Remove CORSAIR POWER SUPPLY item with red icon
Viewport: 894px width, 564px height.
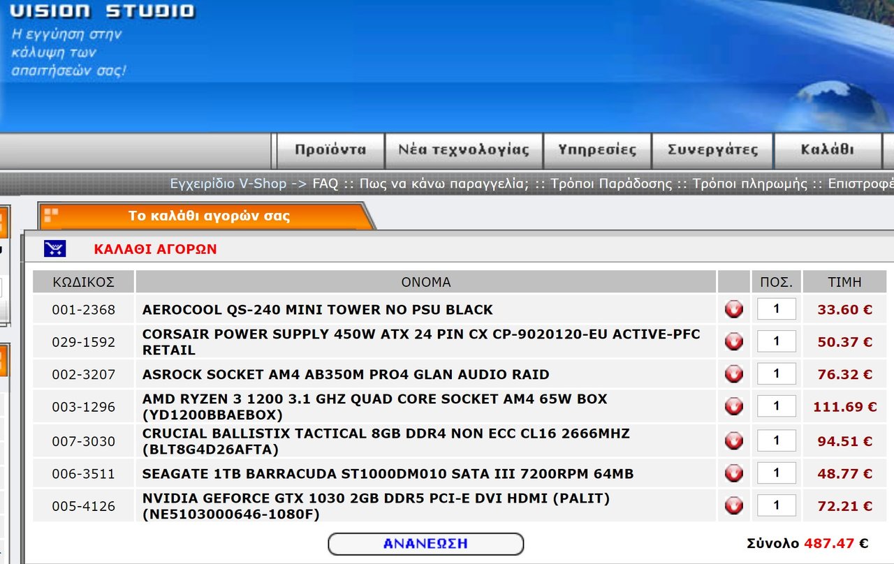(734, 341)
